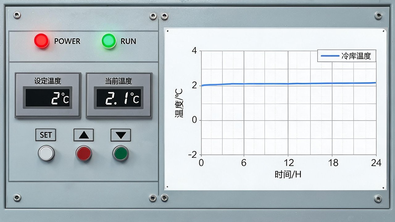Viewport: 395px width, 222px height.
Task: Click the 18 tick on the time axis
Action: (333, 163)
